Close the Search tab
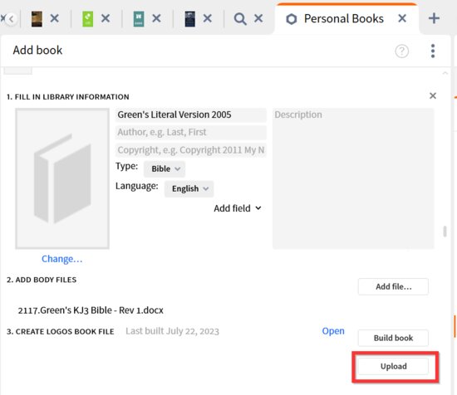This screenshot has width=457, height=395. pos(258,18)
